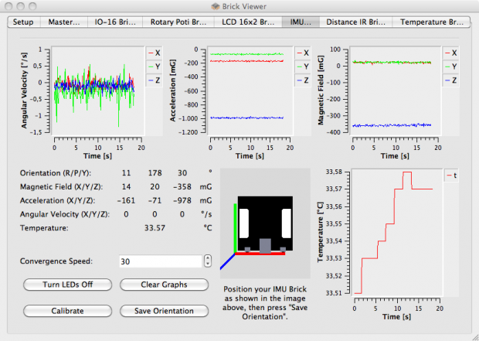The image size is (479, 341).
Task: Decrease Convergence Speed with the down arrow
Action: tap(207, 265)
